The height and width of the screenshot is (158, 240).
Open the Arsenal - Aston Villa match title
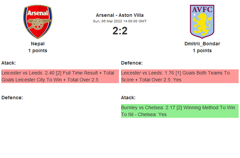pos(120,15)
